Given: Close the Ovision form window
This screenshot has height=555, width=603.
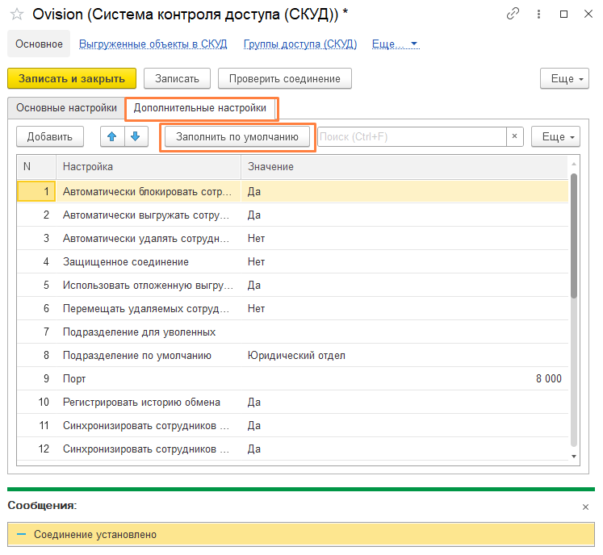Looking at the screenshot, I should click(588, 15).
